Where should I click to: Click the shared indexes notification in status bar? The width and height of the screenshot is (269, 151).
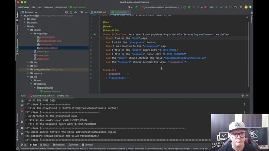pos(114,148)
